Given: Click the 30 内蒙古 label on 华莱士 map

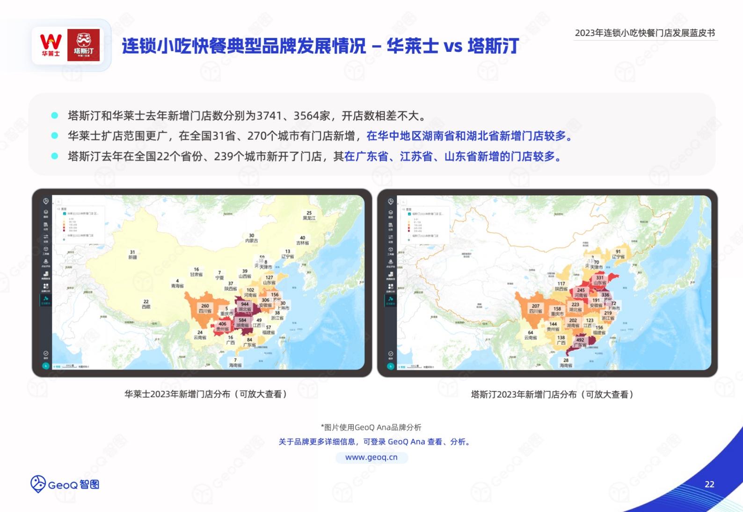Looking at the screenshot, I should point(252,238).
